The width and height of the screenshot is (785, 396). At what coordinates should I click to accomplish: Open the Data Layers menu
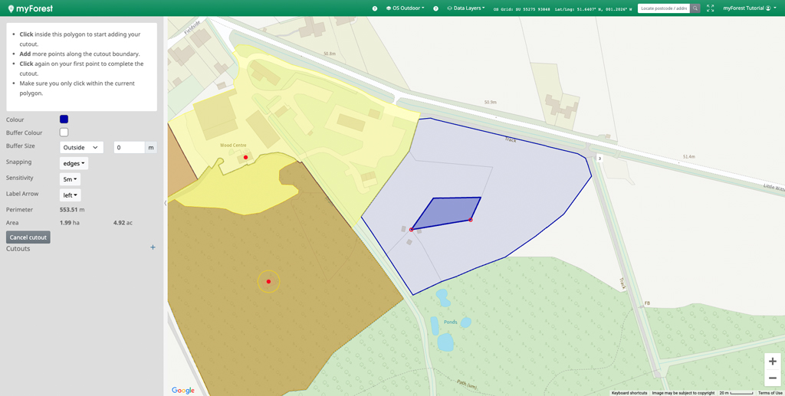click(x=466, y=8)
